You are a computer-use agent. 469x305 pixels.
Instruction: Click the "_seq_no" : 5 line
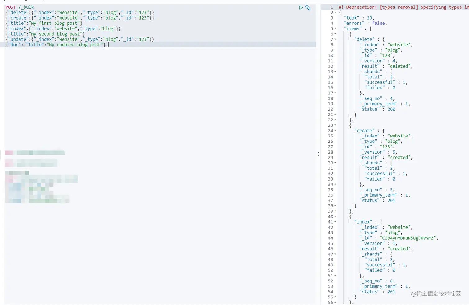[377, 190]
